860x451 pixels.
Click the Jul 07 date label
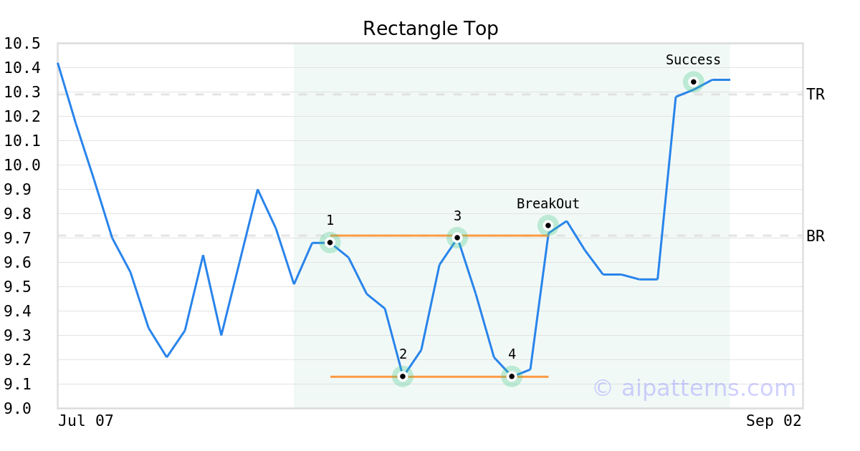tap(86, 421)
